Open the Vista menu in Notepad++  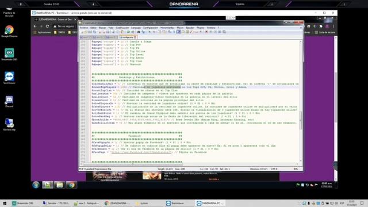(x=111, y=28)
